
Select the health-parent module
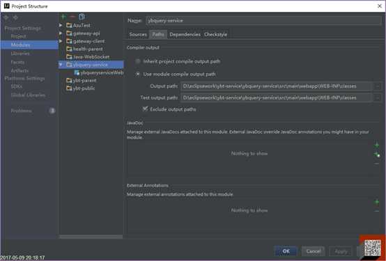pyautogui.click(x=88, y=49)
